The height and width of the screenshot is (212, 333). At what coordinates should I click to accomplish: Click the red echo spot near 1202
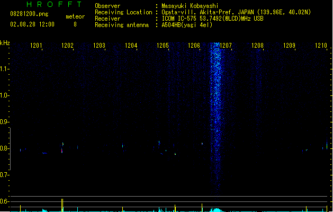click(x=62, y=151)
